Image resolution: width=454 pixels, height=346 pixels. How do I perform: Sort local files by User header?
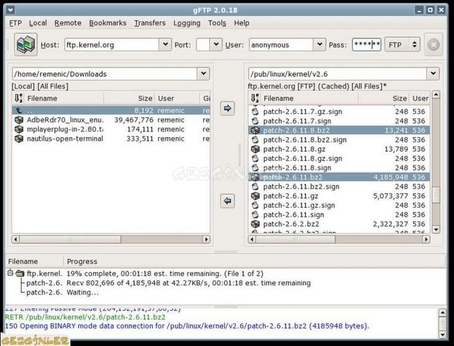[177, 98]
